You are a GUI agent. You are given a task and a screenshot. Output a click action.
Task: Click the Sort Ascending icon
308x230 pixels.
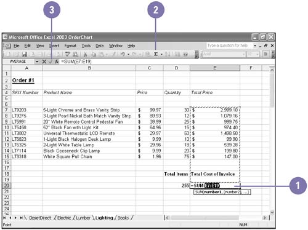coord(168,54)
